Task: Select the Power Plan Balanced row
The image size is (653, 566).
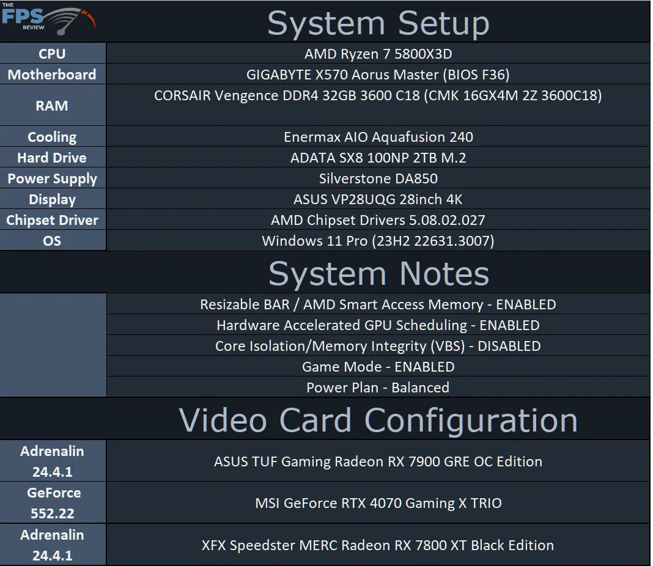Action: click(x=378, y=388)
